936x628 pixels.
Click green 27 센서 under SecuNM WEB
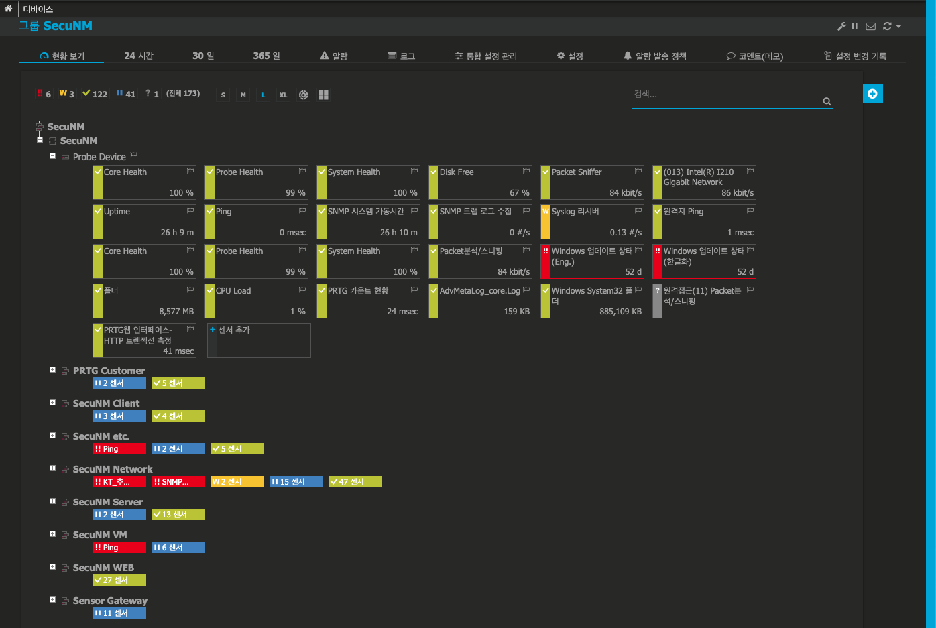coord(119,580)
